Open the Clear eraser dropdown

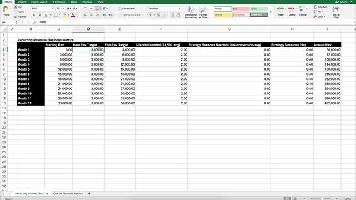(319, 17)
